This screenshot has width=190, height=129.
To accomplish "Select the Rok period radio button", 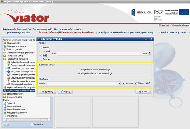I will [x=41, y=55].
